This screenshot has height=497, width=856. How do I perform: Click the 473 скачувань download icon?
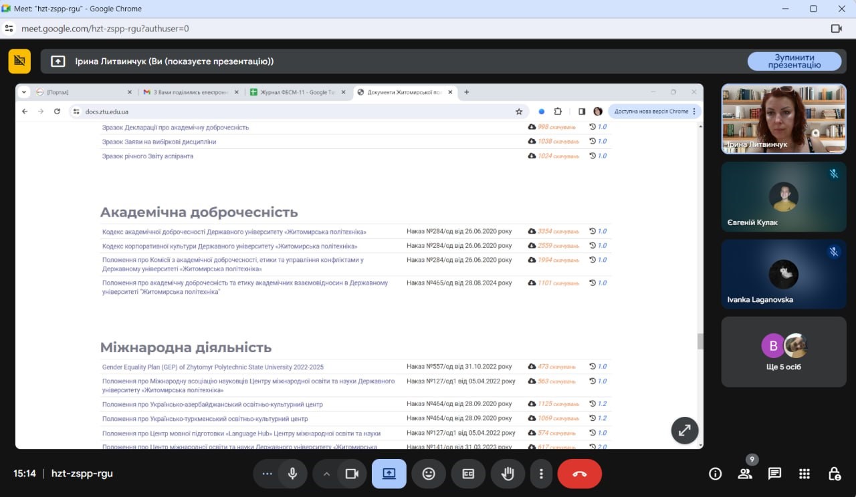tap(532, 367)
